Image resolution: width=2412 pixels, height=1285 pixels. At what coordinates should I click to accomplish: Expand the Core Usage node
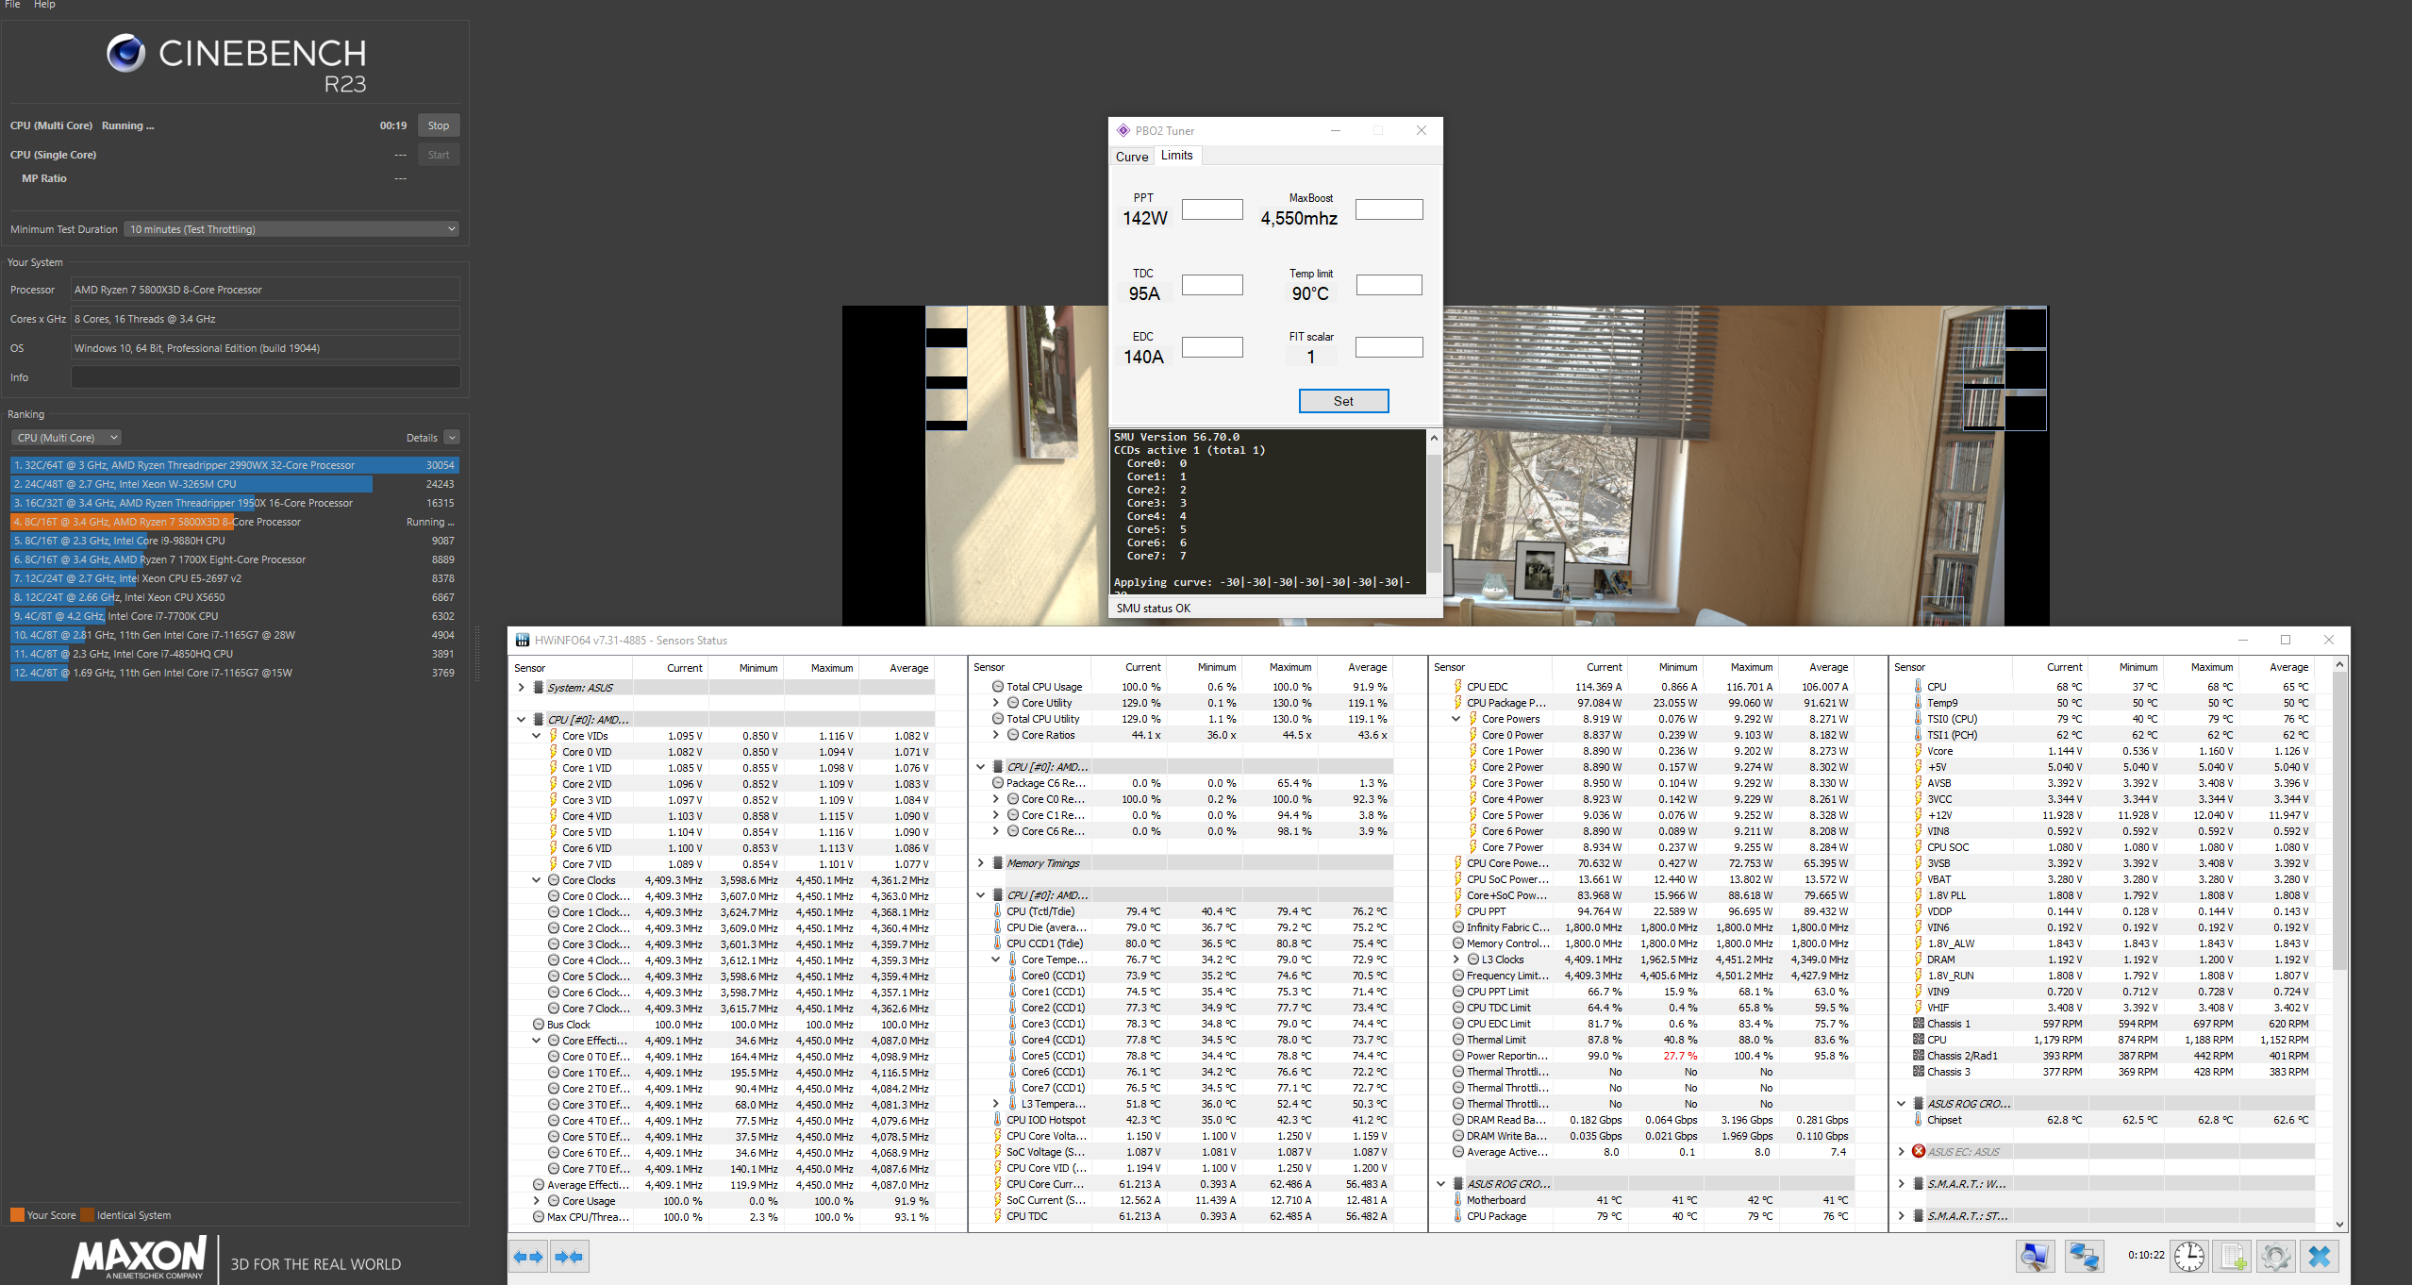(537, 1201)
